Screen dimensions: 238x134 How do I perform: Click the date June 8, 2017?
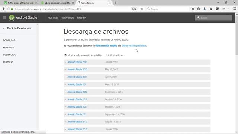coord(111,62)
